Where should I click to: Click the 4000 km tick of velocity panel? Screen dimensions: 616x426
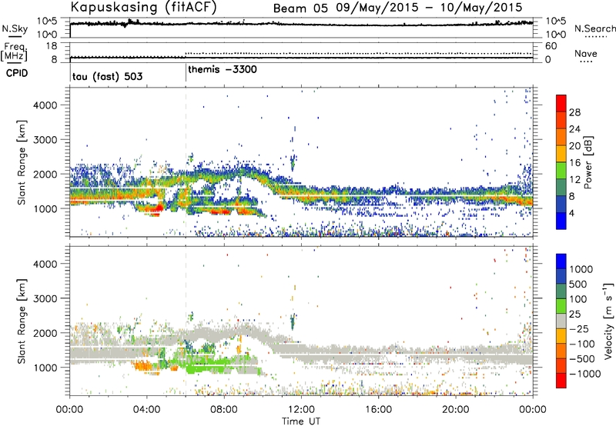click(45, 264)
